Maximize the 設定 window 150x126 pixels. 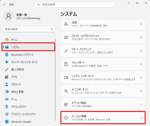point(137,3)
